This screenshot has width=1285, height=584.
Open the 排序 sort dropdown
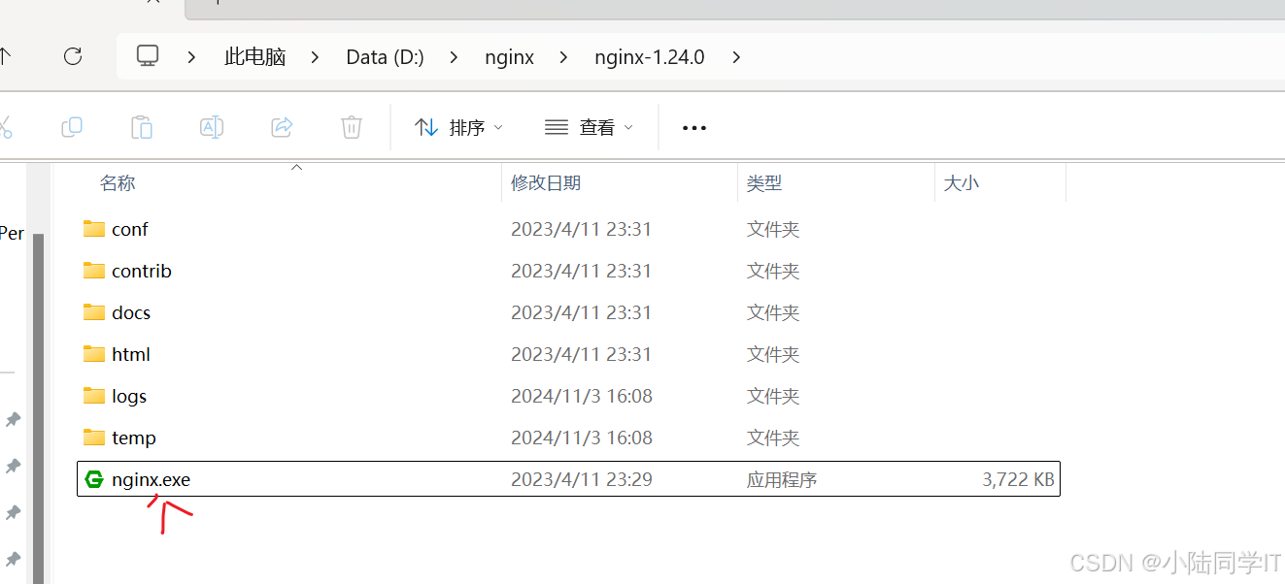pyautogui.click(x=458, y=127)
